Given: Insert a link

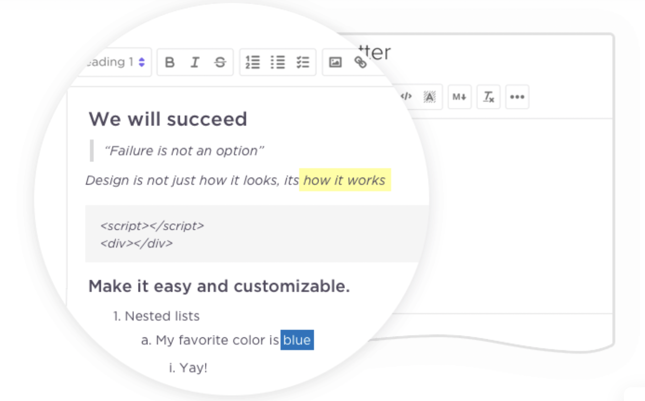Looking at the screenshot, I should point(360,62).
